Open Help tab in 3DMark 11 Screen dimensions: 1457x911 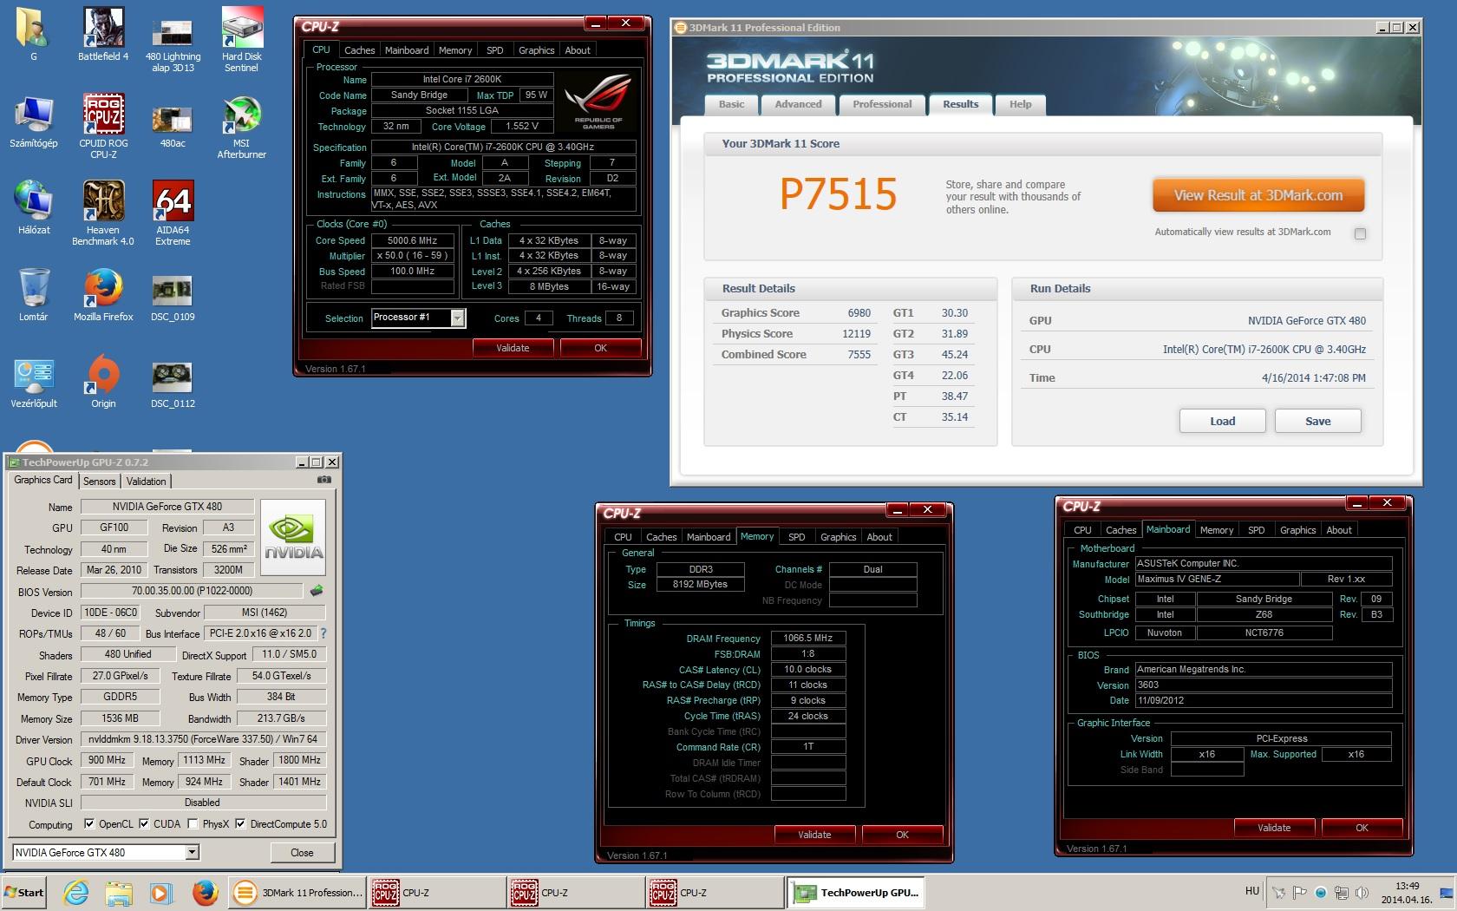click(x=1021, y=104)
